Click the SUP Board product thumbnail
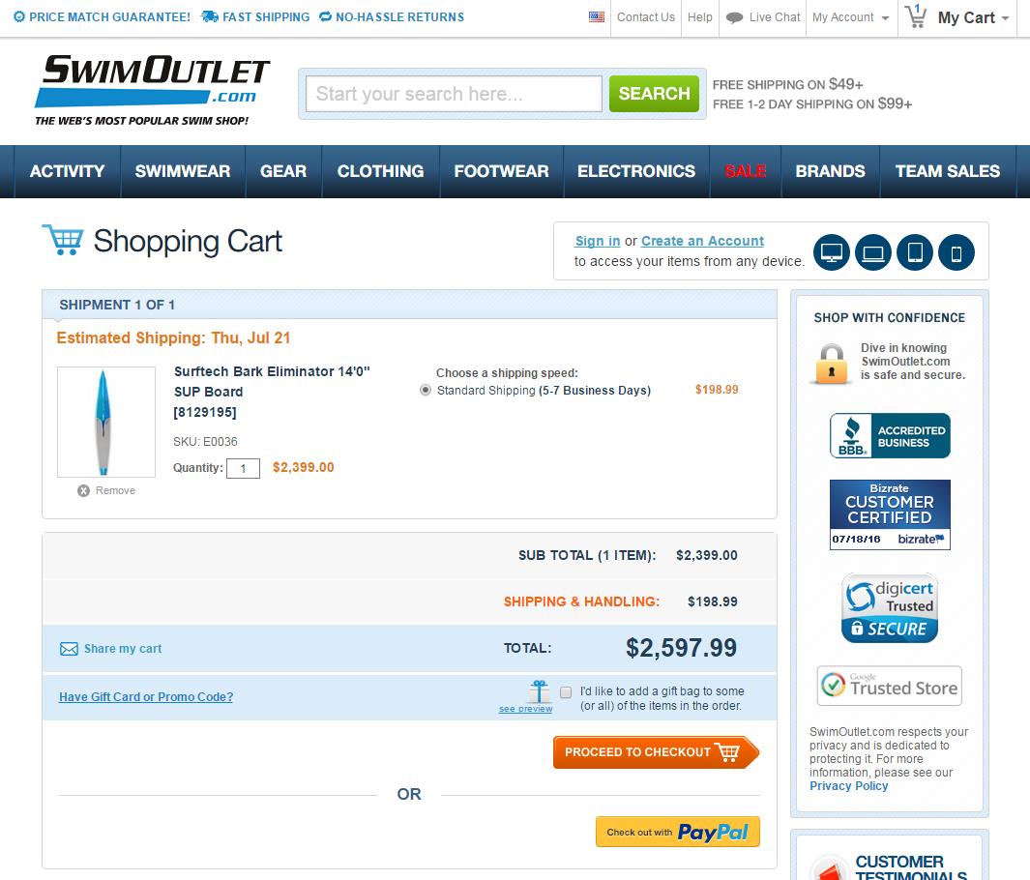Screen dimensions: 1030x880 (106, 422)
